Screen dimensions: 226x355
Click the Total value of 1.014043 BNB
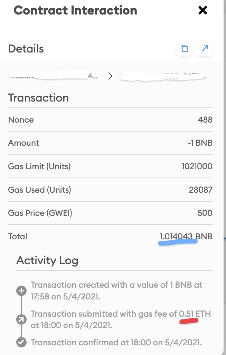[x=186, y=236]
